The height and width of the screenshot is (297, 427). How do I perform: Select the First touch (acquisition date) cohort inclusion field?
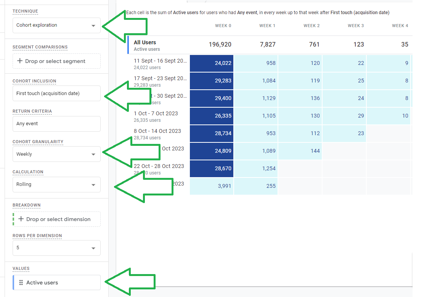pos(56,93)
